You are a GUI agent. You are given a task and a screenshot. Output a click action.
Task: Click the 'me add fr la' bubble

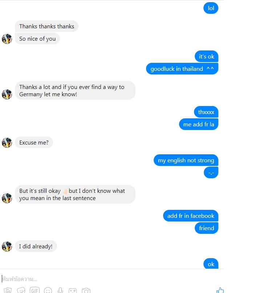pyautogui.click(x=199, y=124)
